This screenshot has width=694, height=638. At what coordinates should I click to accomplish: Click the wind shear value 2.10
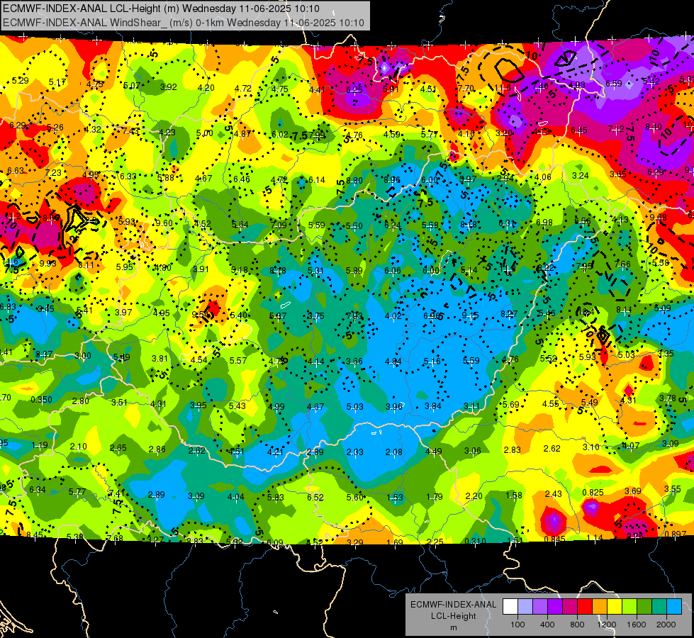point(79,447)
